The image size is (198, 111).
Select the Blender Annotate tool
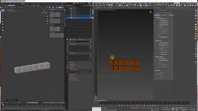(3, 27)
